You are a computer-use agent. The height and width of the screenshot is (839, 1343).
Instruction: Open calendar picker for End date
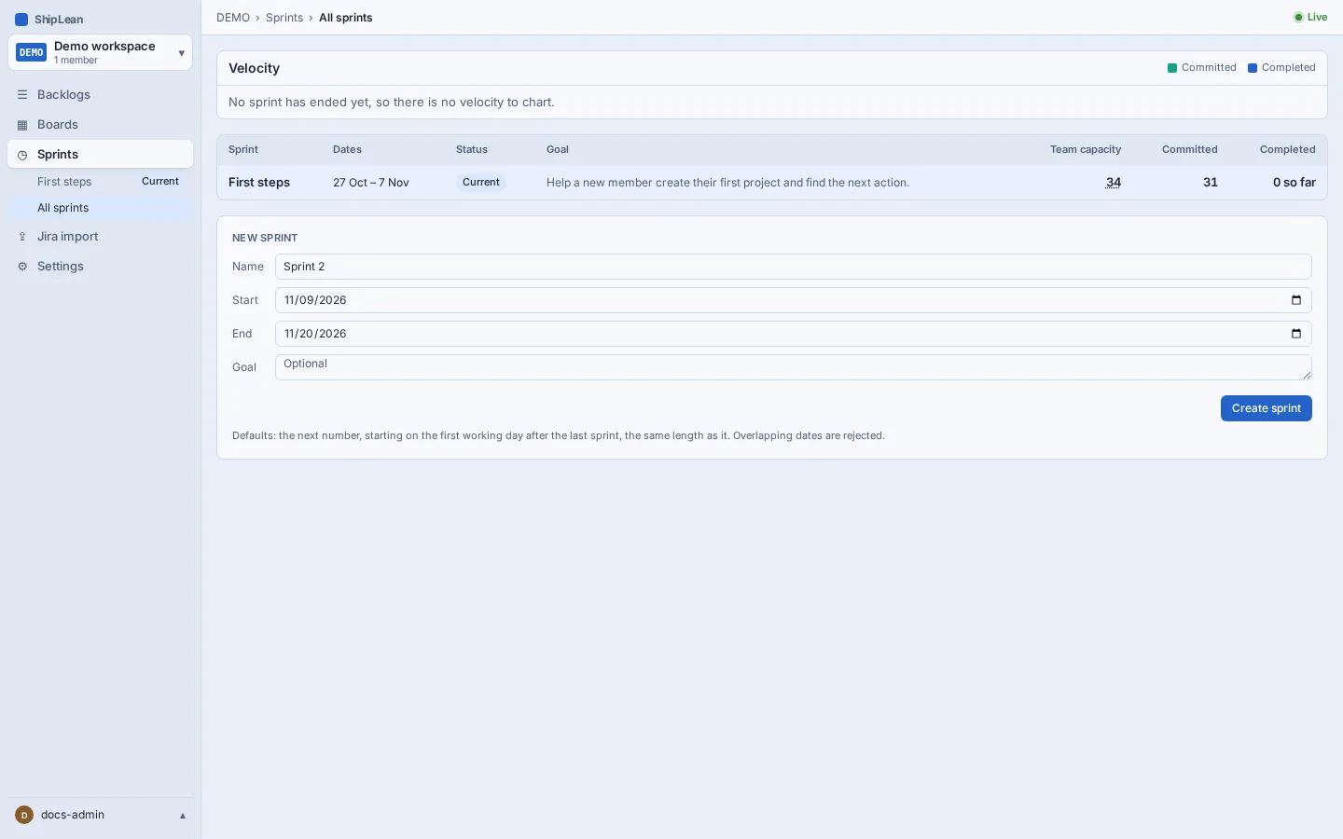coord(1296,334)
